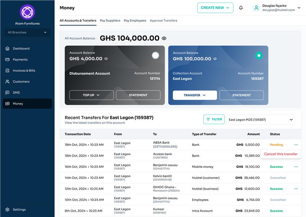This screenshot has height=217, width=306.
Task: Open East Legon POS account selector
Action: coord(261,119)
